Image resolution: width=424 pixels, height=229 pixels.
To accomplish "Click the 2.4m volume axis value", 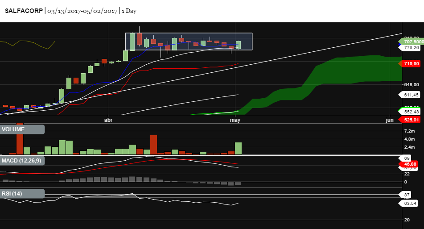I will click(409, 147).
